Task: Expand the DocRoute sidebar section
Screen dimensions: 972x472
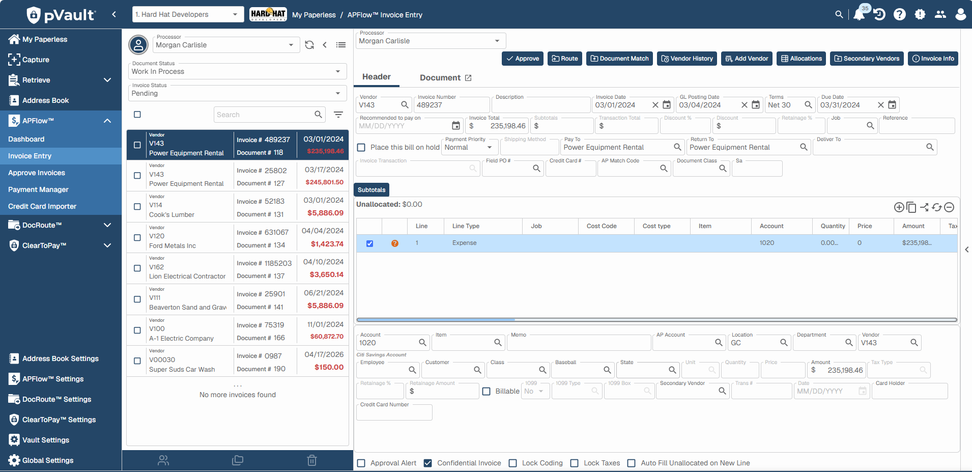Action: (107, 225)
